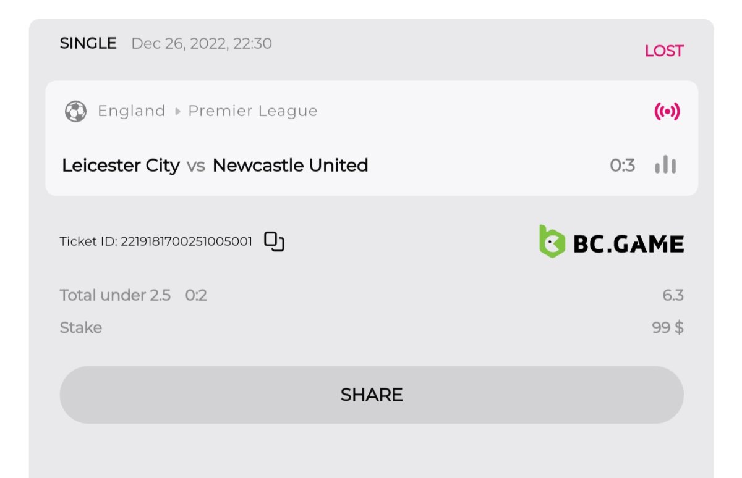
Task: Click the SINGLE bet type label
Action: pos(88,44)
